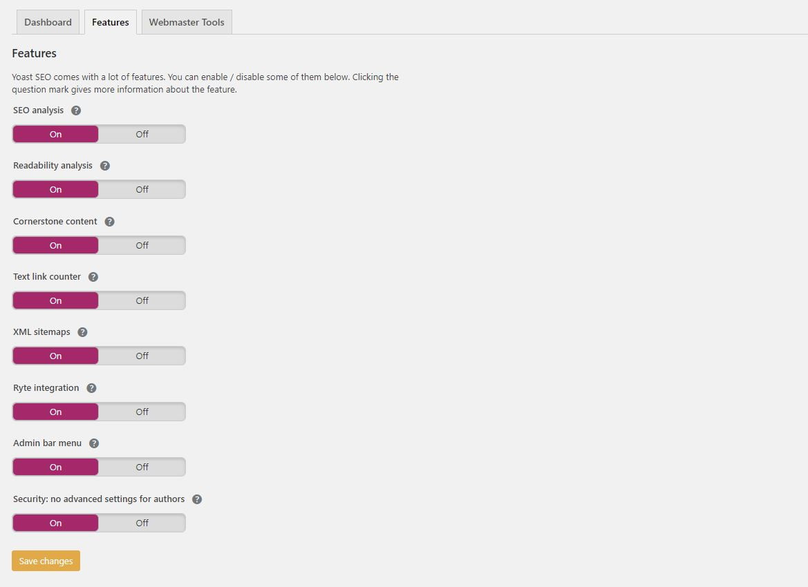Switch to the Dashboard tab
This screenshot has width=808, height=587.
(47, 21)
